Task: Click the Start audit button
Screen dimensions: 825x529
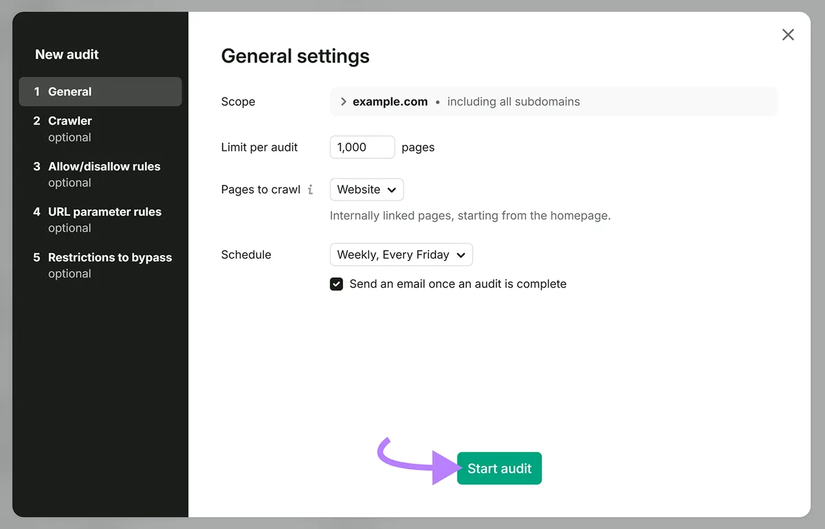Action: [x=499, y=469]
